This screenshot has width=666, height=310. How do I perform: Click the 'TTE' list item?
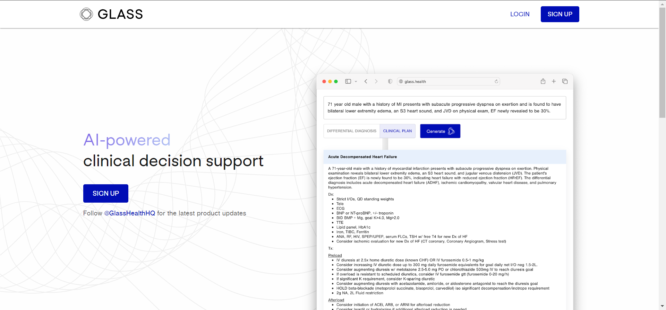340,223
